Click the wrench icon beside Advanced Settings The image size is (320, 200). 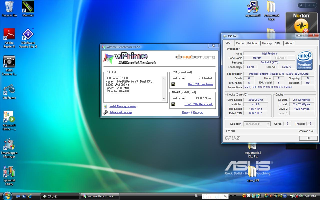pos(105,112)
